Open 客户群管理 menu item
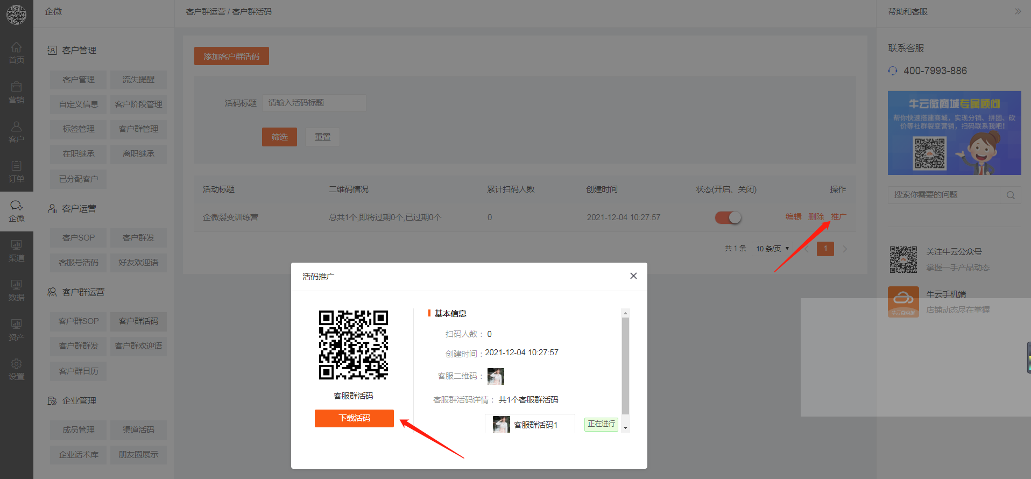Viewport: 1031px width, 479px height. tap(138, 129)
